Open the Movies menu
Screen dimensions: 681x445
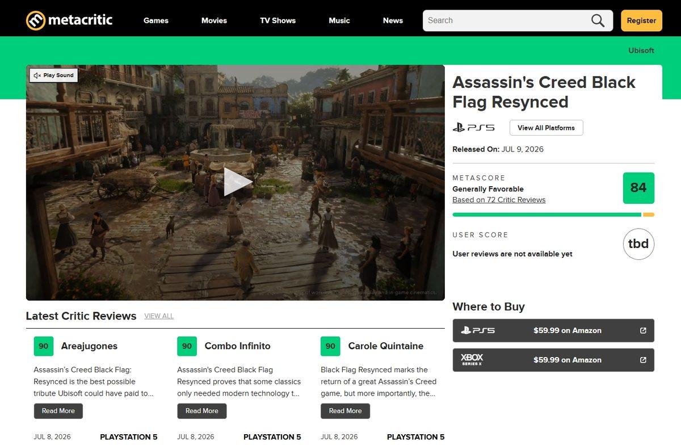pyautogui.click(x=214, y=20)
